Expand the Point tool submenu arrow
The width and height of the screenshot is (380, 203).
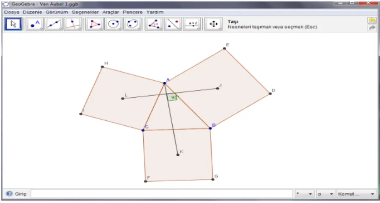pos(42,29)
